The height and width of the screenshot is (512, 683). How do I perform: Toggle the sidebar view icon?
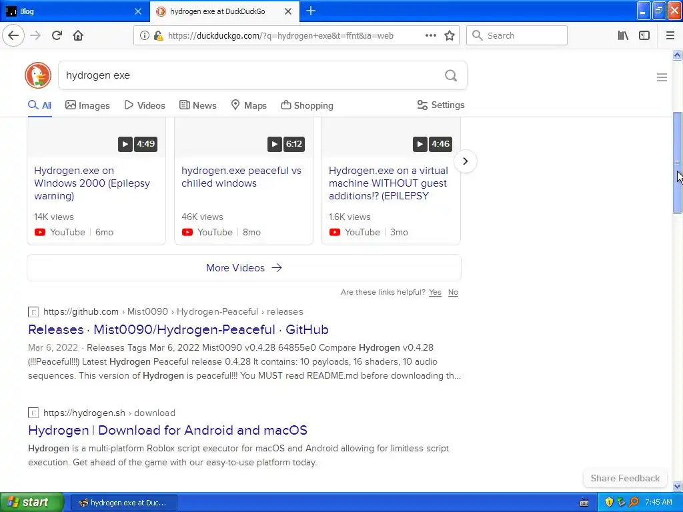pyautogui.click(x=644, y=36)
